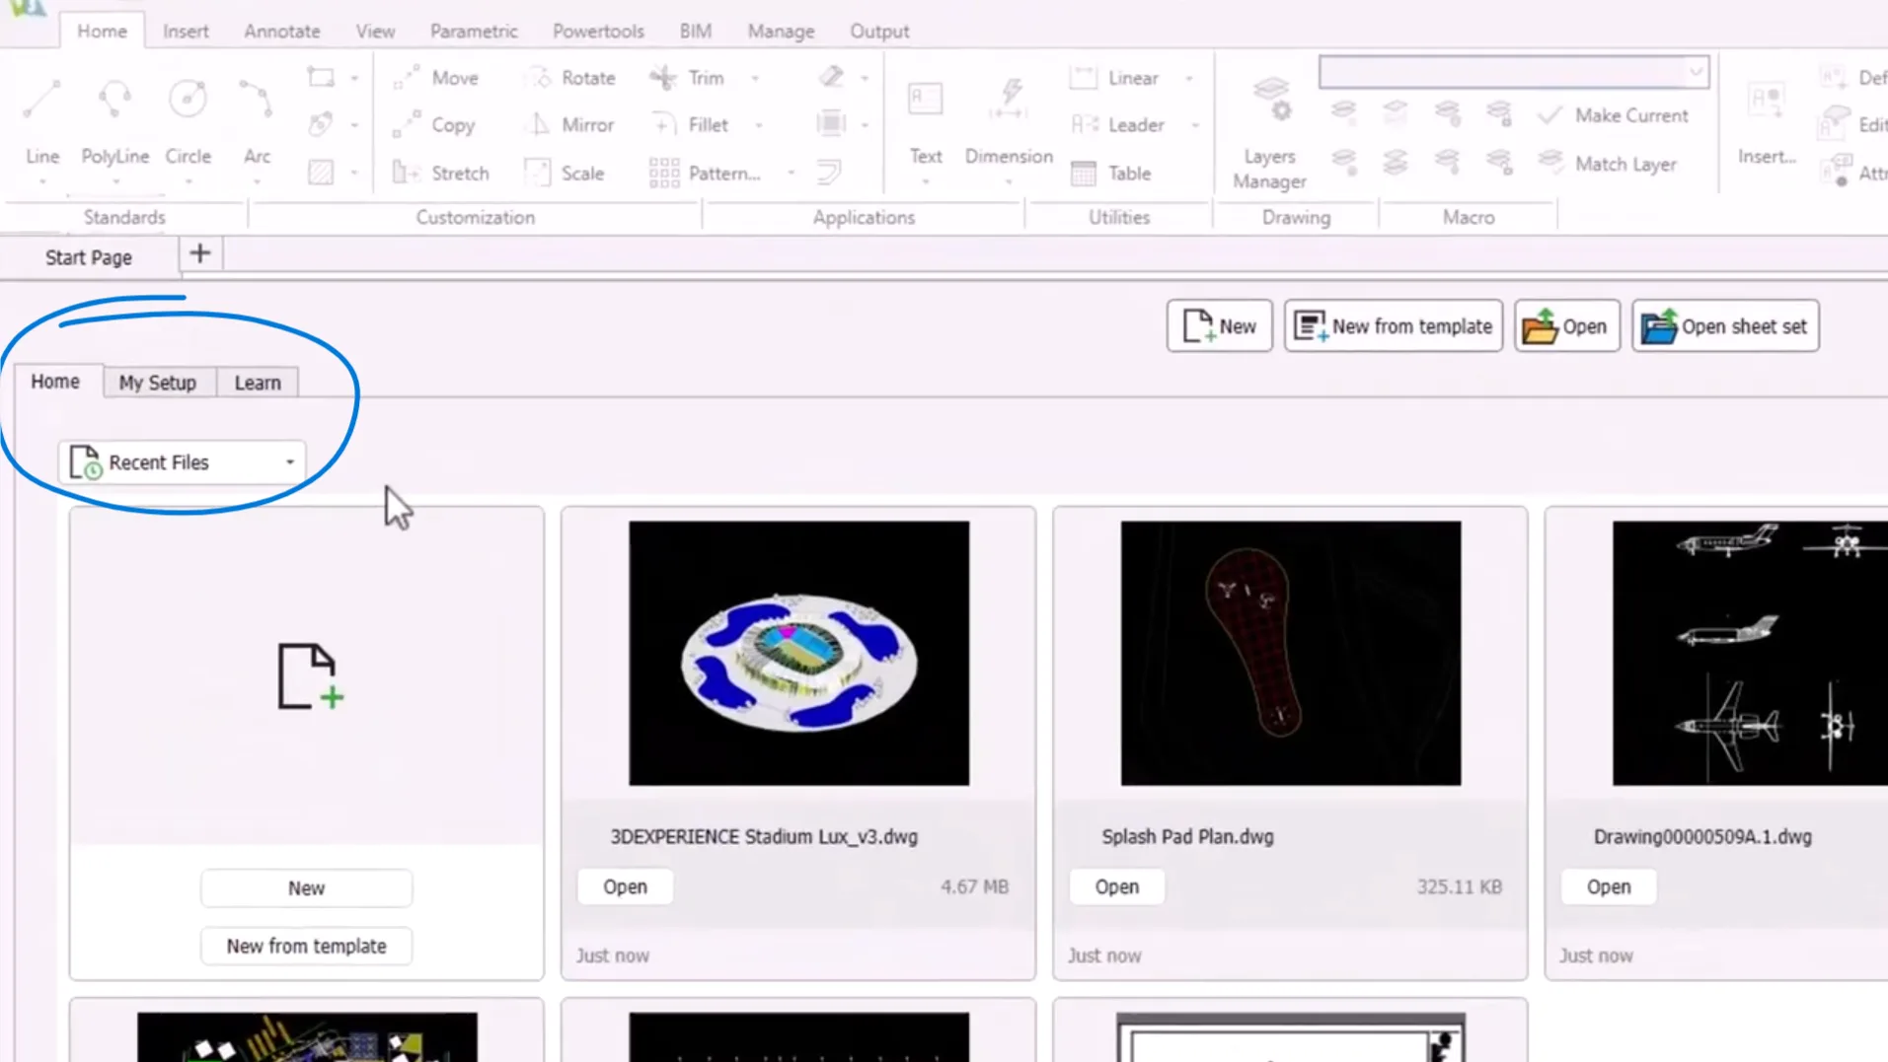Open the 3DEXPERIENCE Stadium drawing thumbnail
1888x1062 pixels.
(798, 653)
